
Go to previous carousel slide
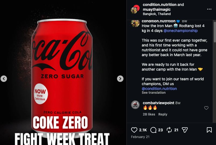4,79
